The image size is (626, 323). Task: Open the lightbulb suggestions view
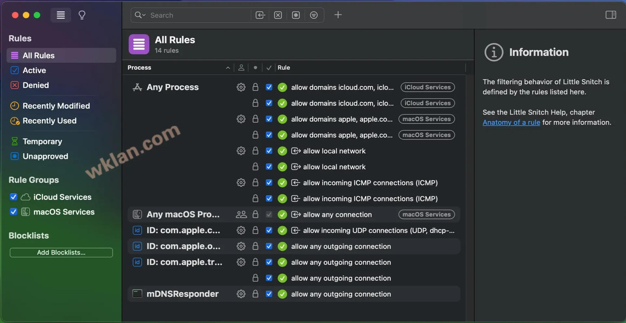coord(82,15)
